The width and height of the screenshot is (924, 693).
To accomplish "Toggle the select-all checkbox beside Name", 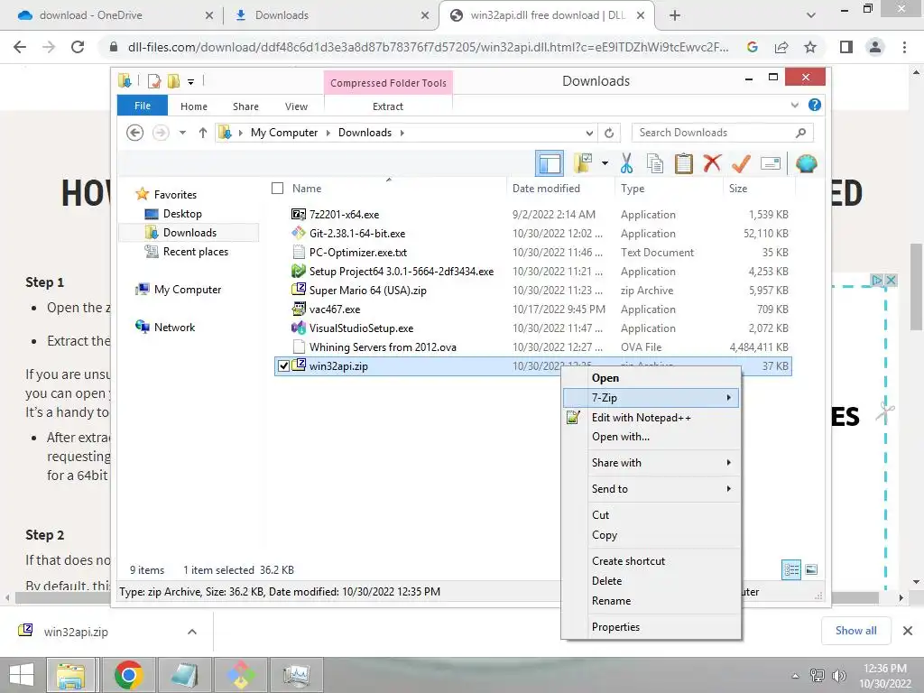I will [x=278, y=188].
